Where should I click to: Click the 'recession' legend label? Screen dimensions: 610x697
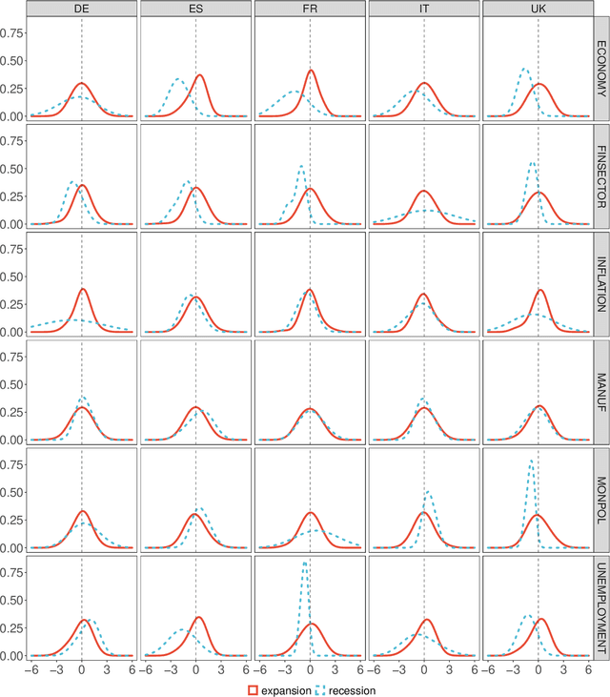pos(352,690)
